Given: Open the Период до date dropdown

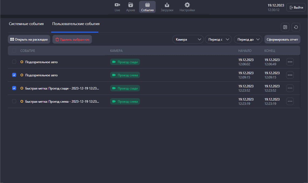Looking at the screenshot, I should 248,40.
